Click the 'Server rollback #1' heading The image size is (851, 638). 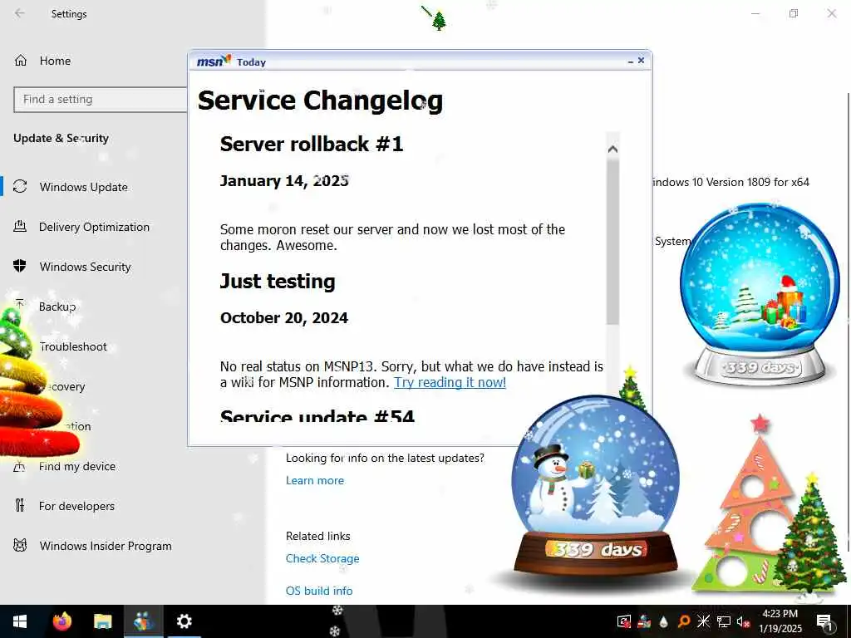(312, 144)
